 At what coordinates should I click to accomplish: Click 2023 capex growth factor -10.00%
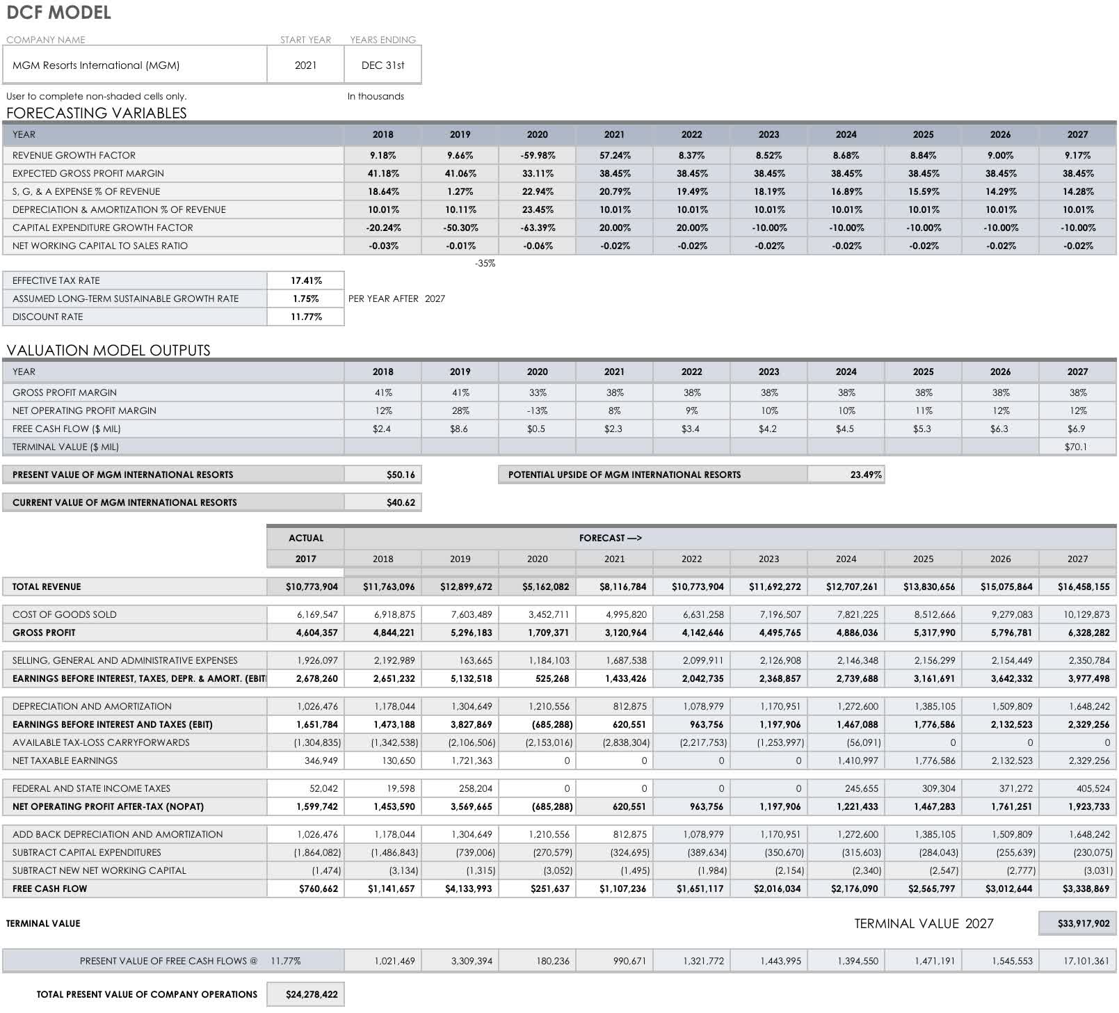point(768,228)
